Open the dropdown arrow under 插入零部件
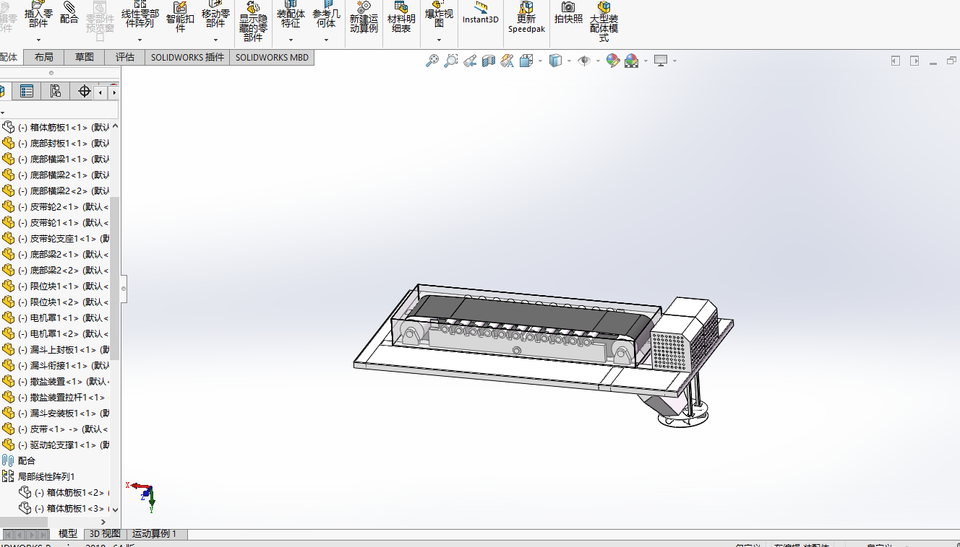Image resolution: width=960 pixels, height=547 pixels. click(x=38, y=40)
